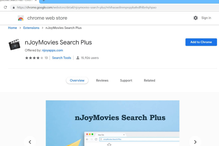Viewport: 219px width, 146px height.
Task: Select the Related tab
Action: (149, 80)
